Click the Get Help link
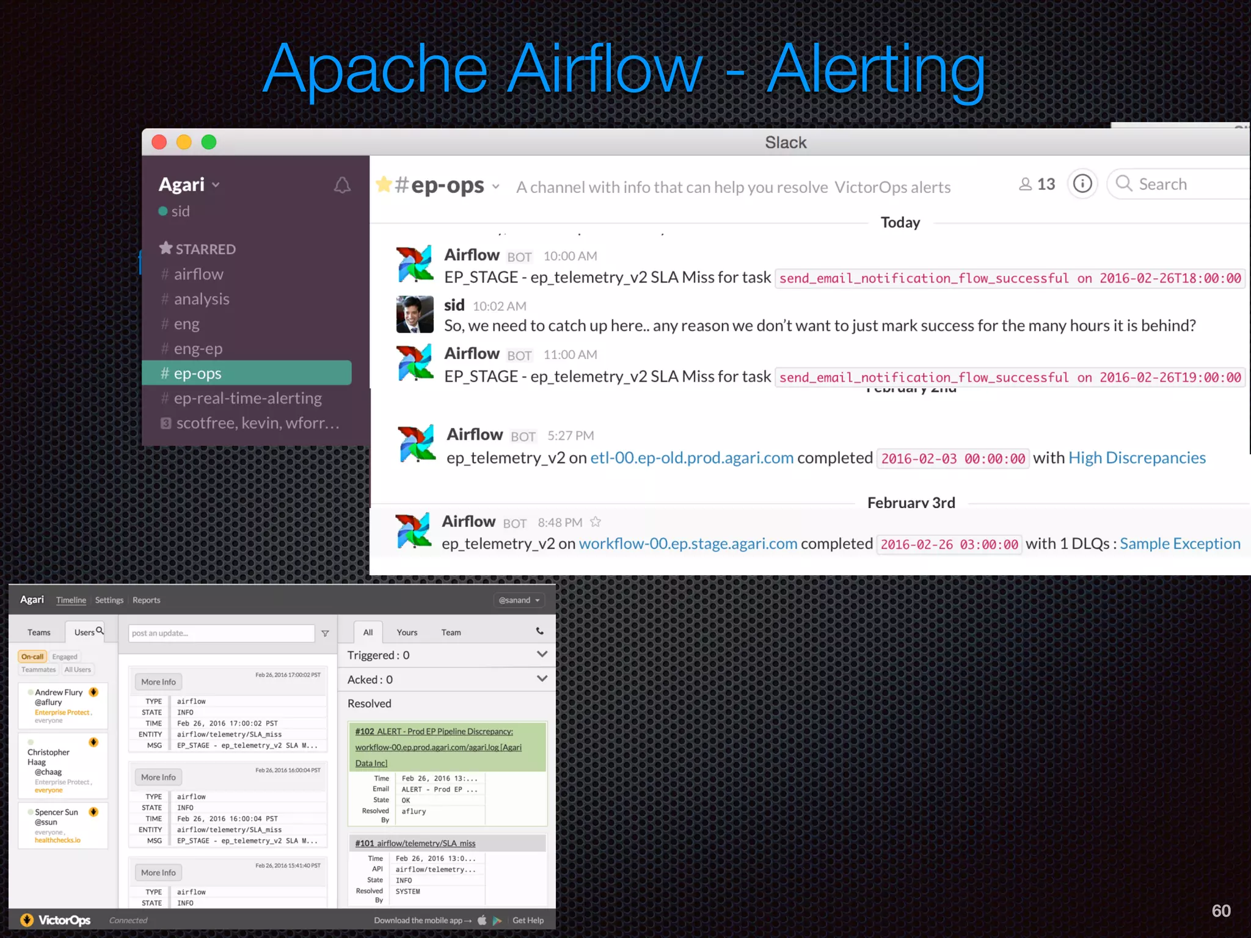The height and width of the screenshot is (938, 1251). [x=528, y=920]
